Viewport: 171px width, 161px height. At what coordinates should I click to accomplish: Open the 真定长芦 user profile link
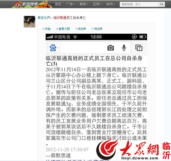coord(44,18)
